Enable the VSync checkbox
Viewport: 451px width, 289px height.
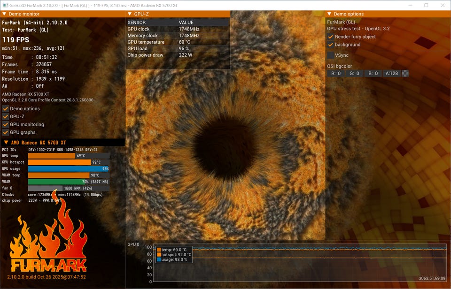(330, 55)
